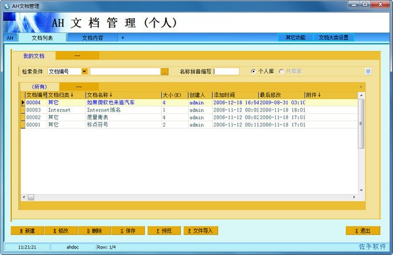Viewport: 393px width, 255px height.
Task: Click the 最后修改 column header
Action: 282,95
